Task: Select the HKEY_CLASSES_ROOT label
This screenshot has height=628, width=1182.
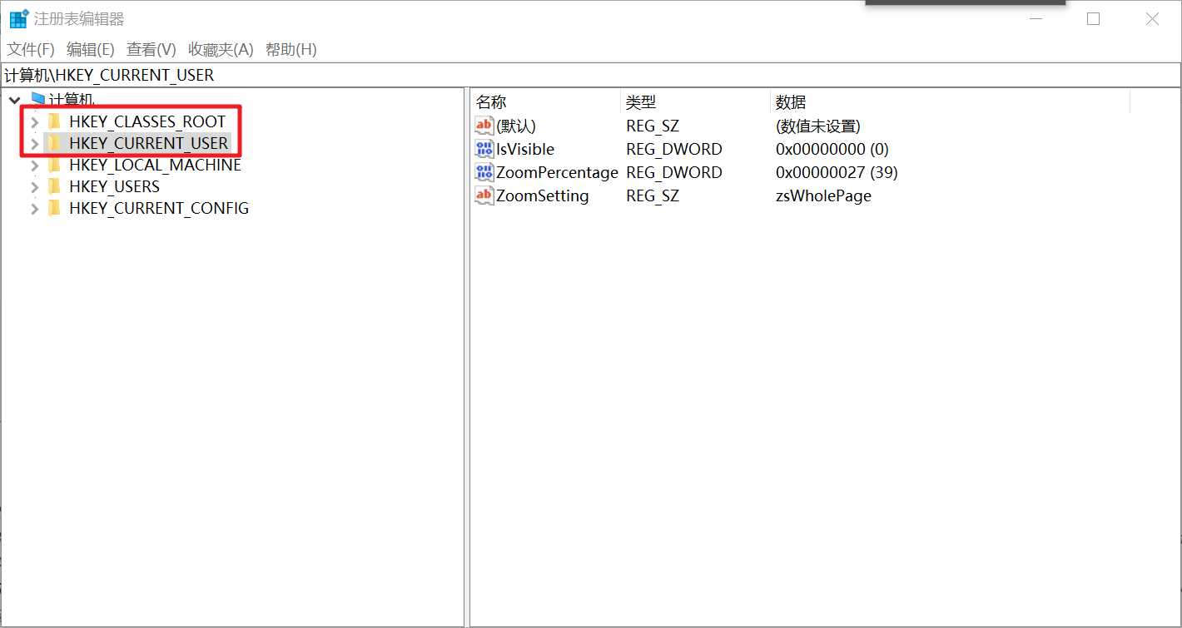Action: (147, 122)
